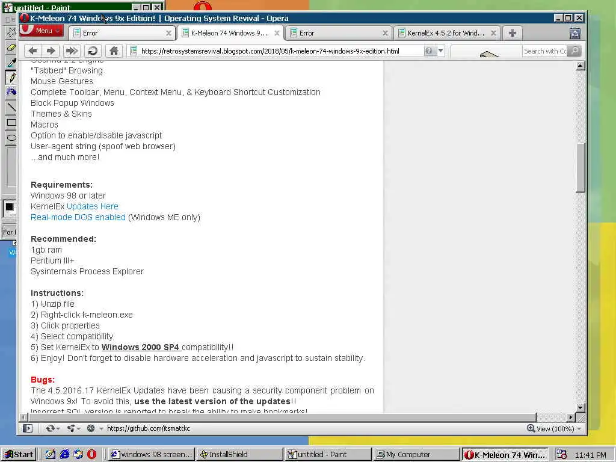Click the 11:41 PM system clock
Screen dimensions: 616x462
tap(590, 455)
